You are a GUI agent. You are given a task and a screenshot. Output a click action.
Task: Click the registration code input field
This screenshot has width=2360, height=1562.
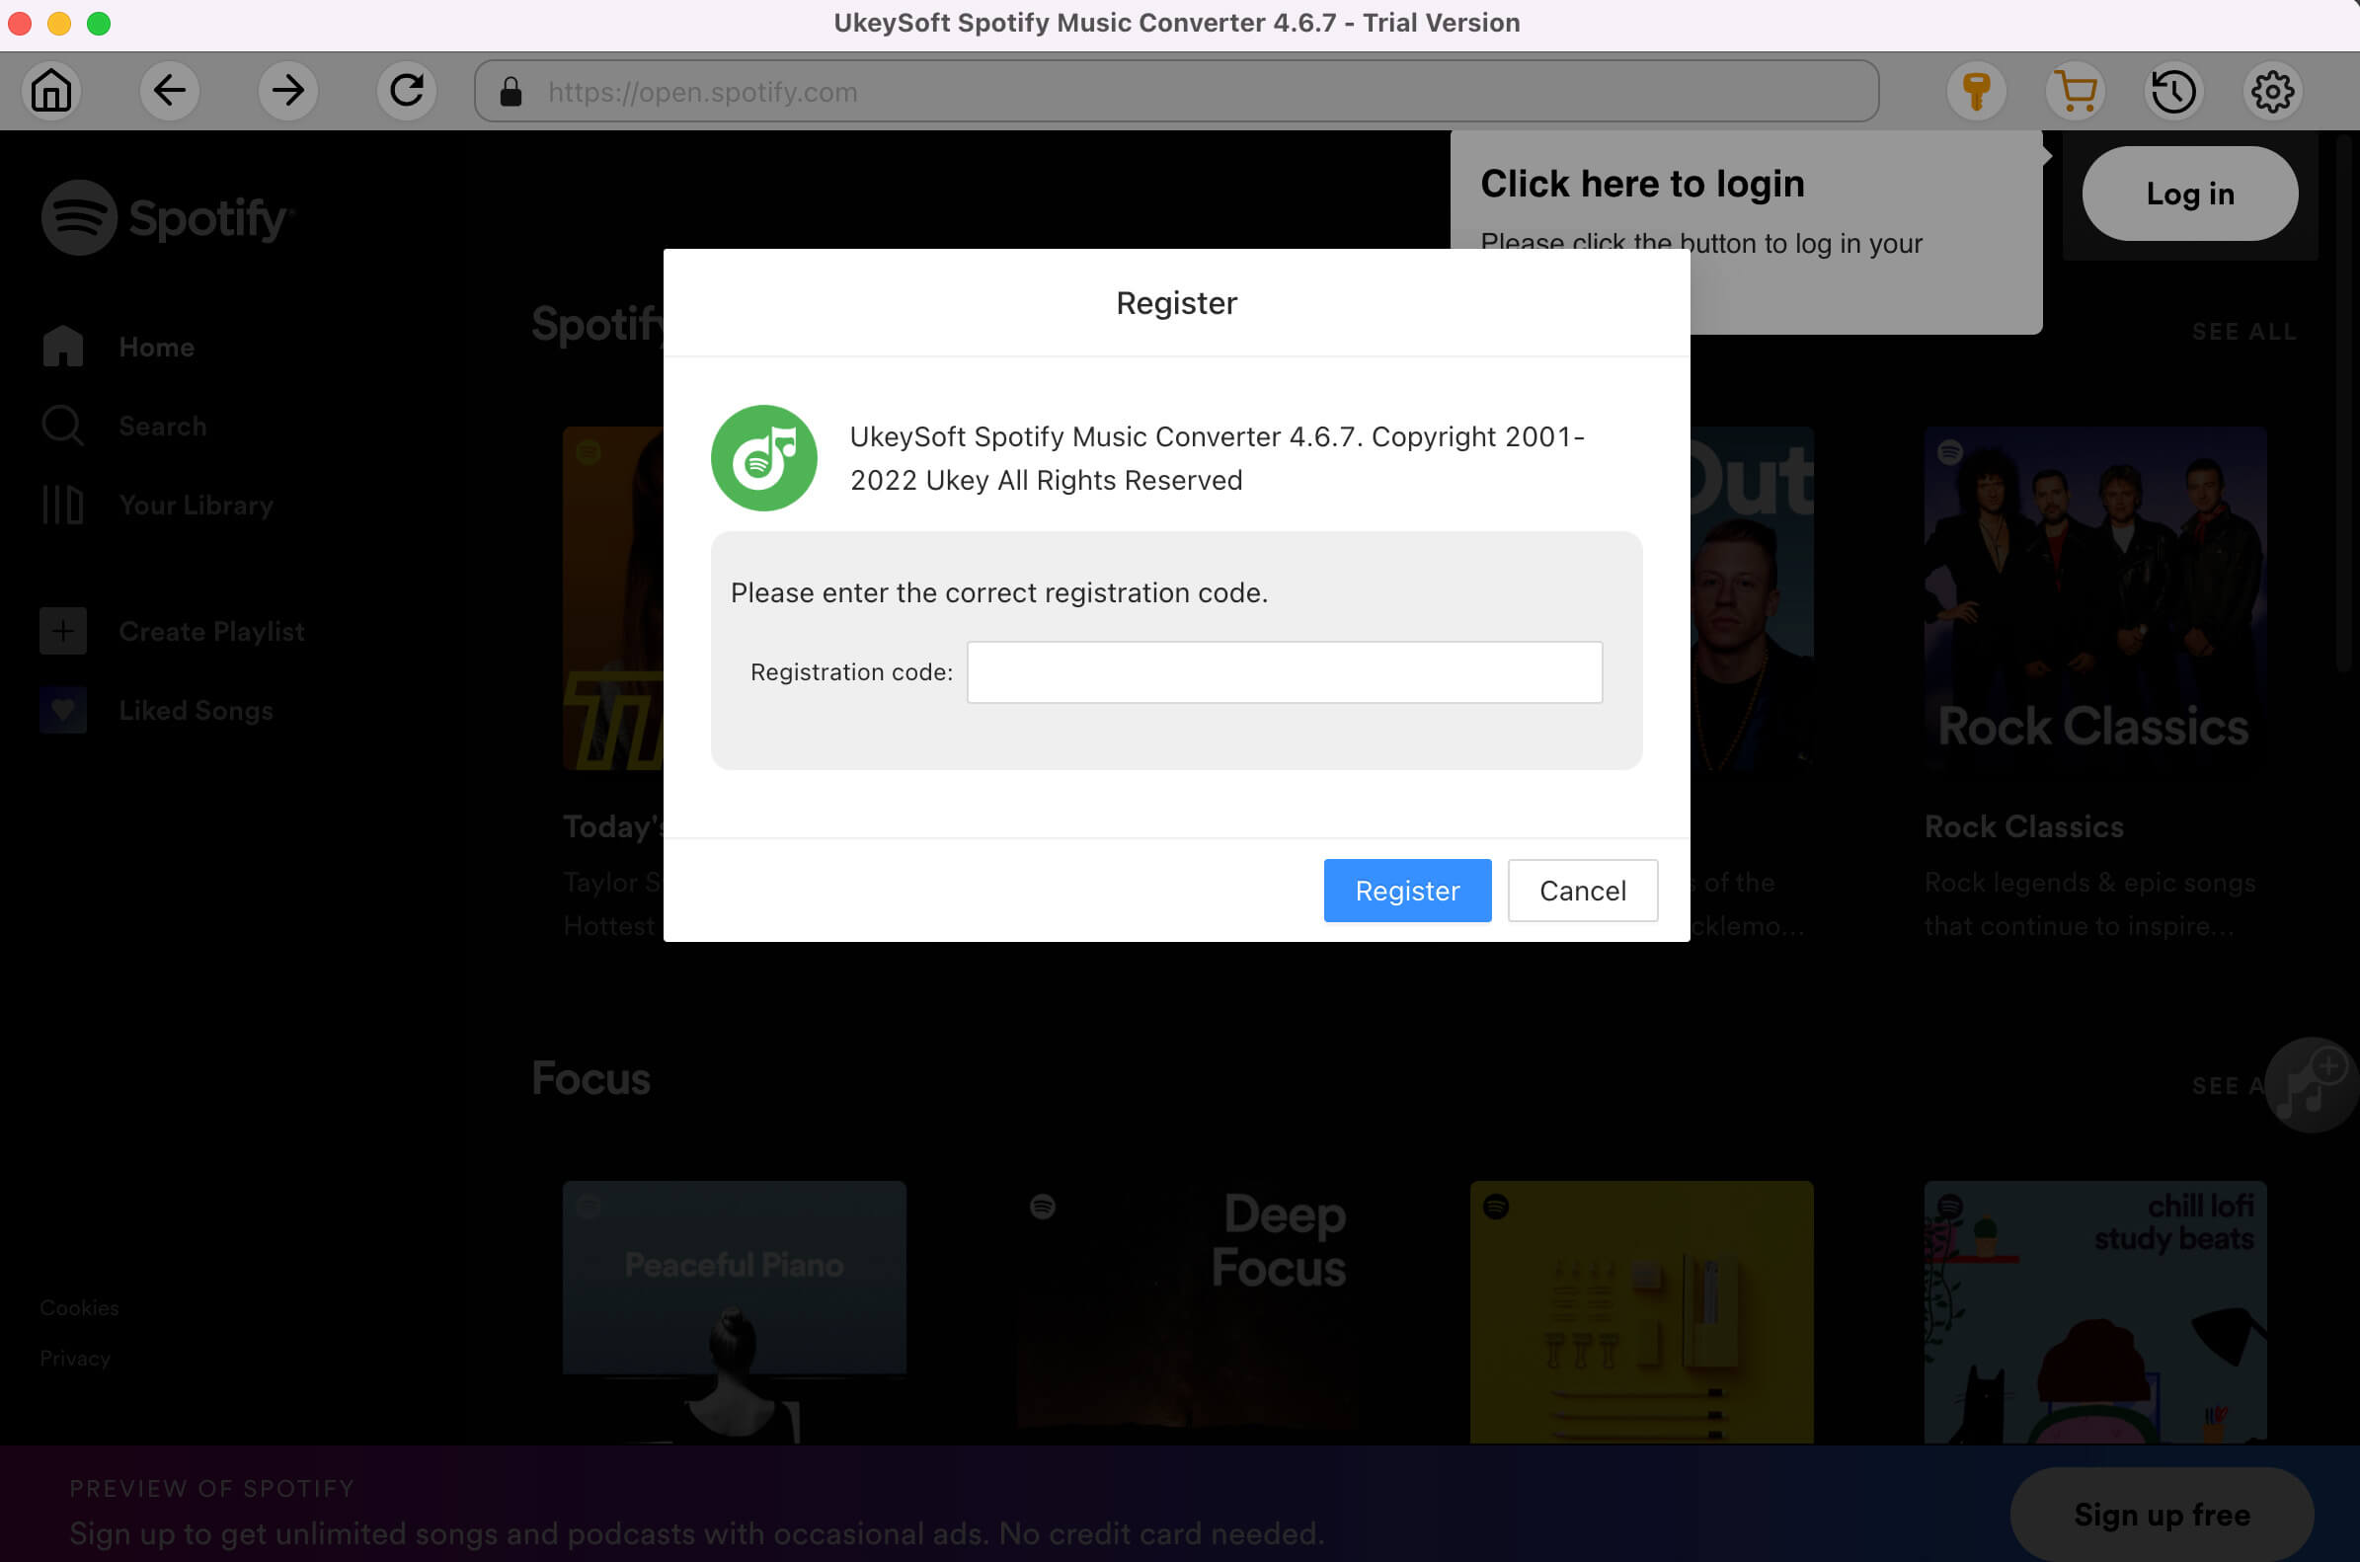point(1285,671)
